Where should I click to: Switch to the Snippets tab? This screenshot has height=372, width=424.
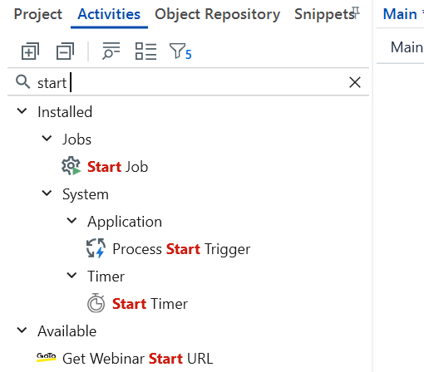324,14
